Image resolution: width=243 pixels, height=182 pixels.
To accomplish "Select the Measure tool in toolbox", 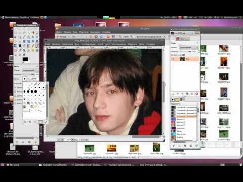I will (33, 37).
